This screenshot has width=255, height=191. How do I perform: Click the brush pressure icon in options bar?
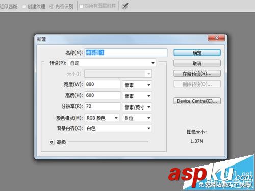coord(125,6)
